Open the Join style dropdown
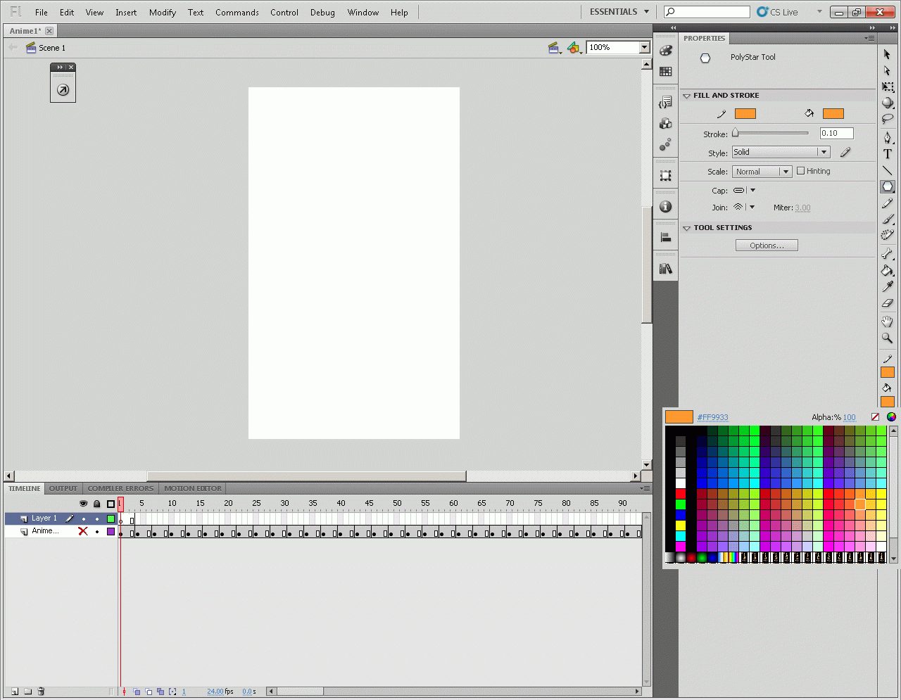Viewport: 901px width, 700px height. point(744,208)
